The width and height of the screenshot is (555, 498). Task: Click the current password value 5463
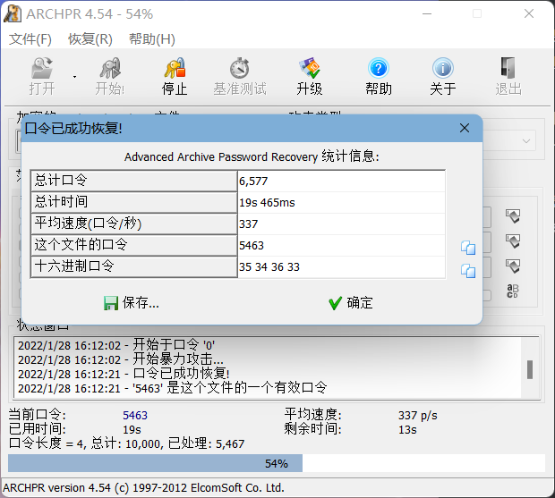click(x=135, y=415)
